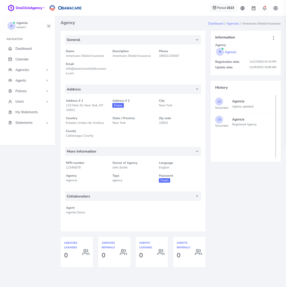This screenshot has height=287, width=286.
Task: Click the globe language icon
Action: [x=243, y=8]
